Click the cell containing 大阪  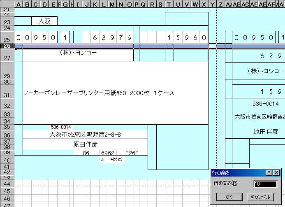pos(44,21)
